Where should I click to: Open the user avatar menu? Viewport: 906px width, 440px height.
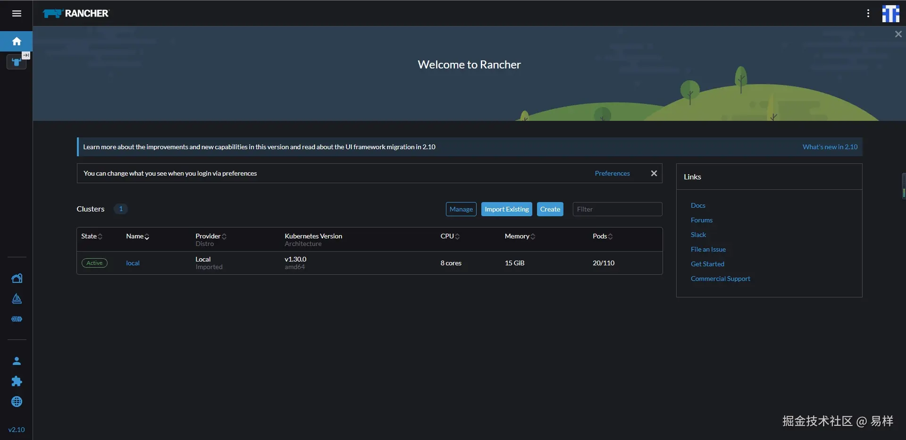(891, 13)
